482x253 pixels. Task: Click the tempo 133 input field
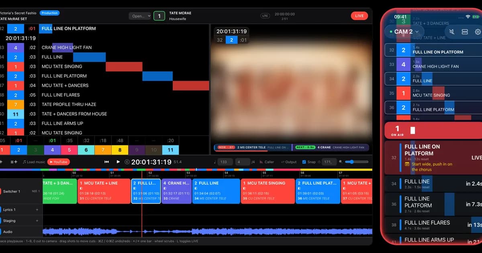(225, 162)
